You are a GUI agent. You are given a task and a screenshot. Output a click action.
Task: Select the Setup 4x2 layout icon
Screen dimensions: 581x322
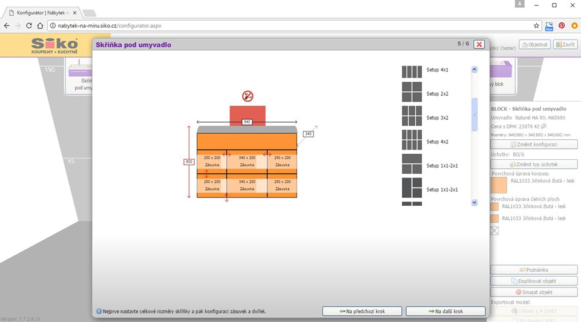point(412,140)
